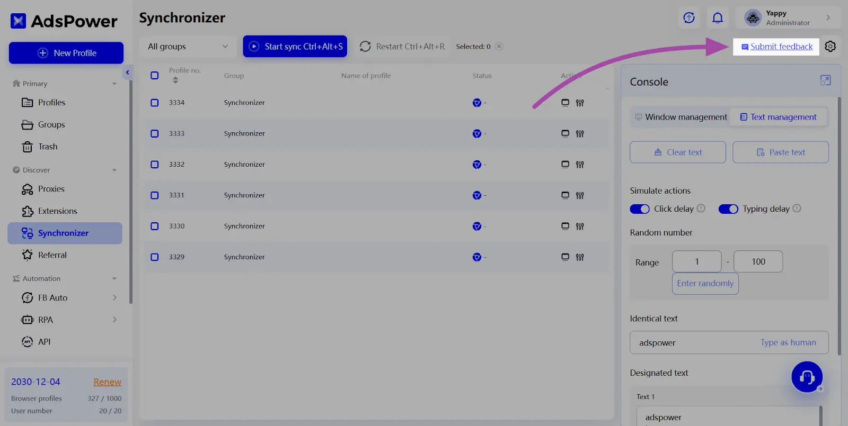848x426 pixels.
Task: Click the window icon for profile 3334
Action: click(565, 103)
